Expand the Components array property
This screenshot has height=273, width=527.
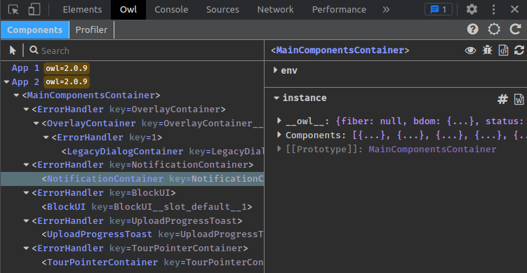[279, 135]
